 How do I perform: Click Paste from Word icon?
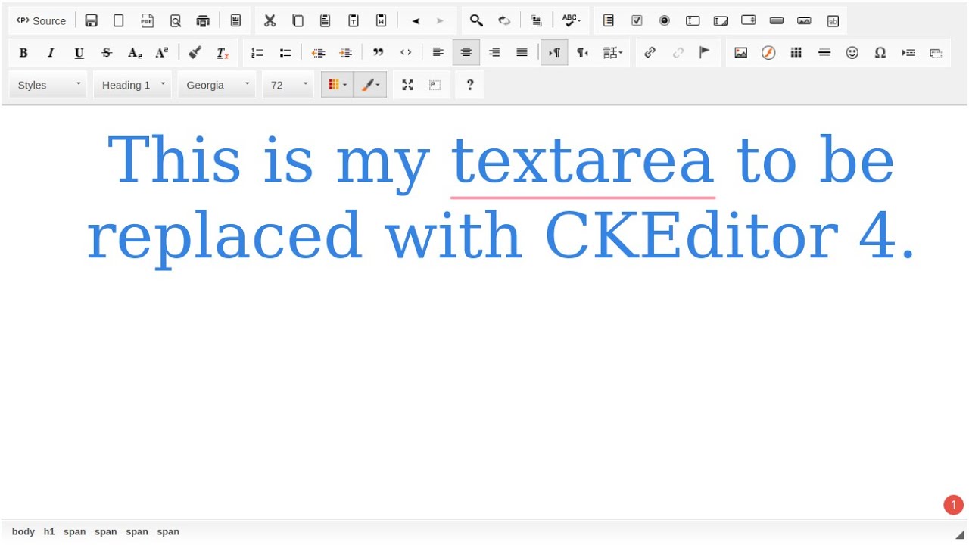point(382,21)
